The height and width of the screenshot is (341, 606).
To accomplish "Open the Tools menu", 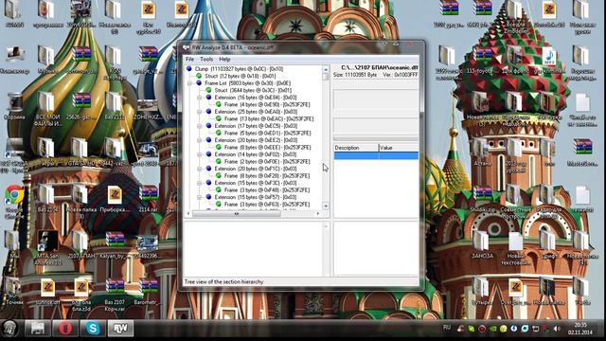I will point(206,59).
